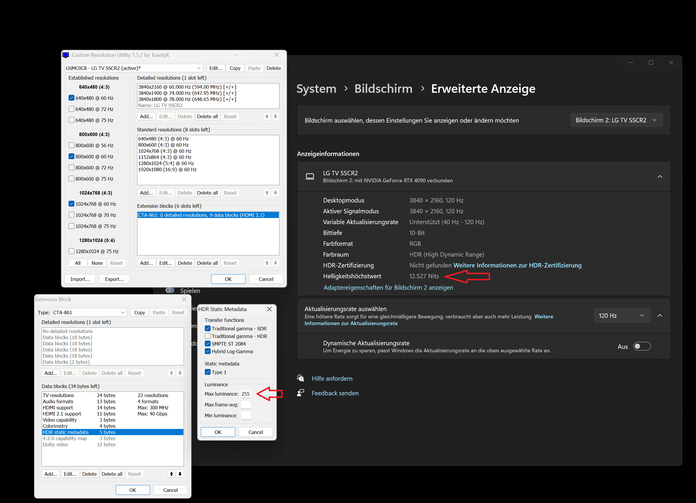Click None under Established resolutions
Screen dimensions: 696x503
point(97,263)
